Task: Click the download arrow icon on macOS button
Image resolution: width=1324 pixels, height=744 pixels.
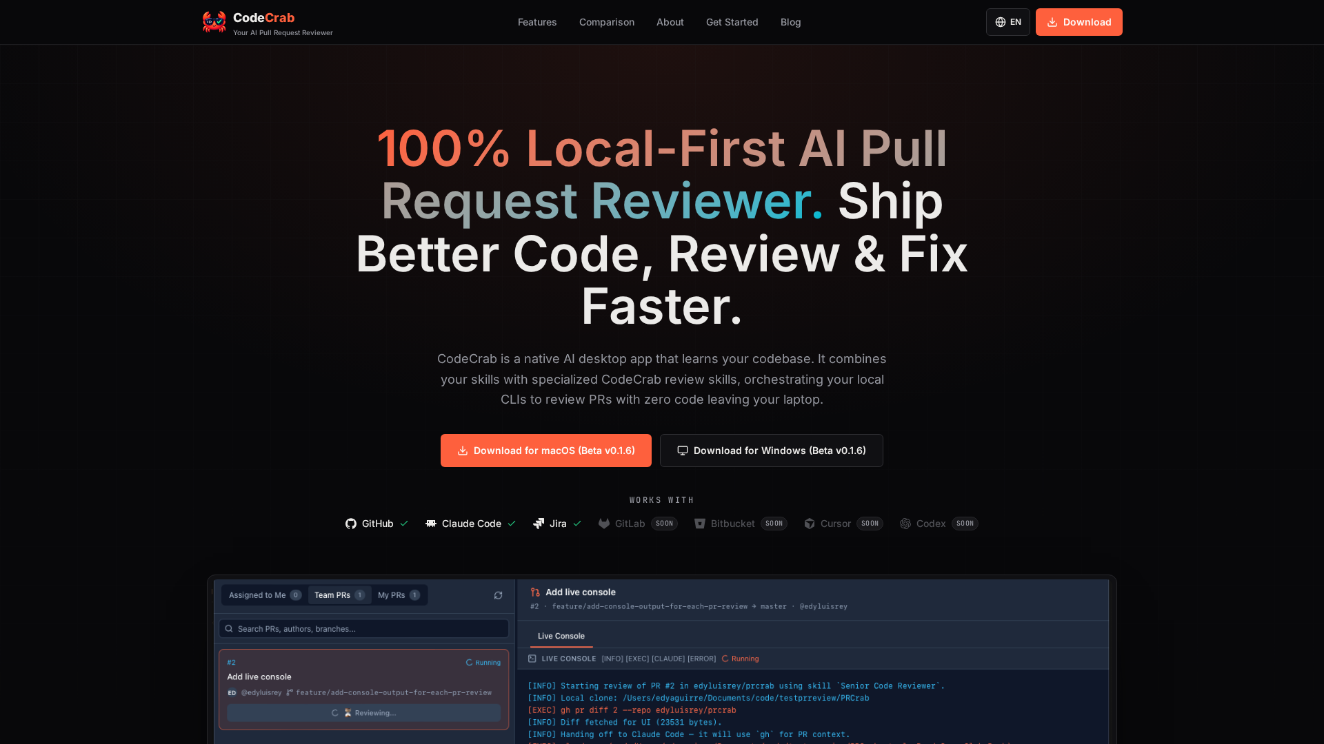Action: pos(463,451)
